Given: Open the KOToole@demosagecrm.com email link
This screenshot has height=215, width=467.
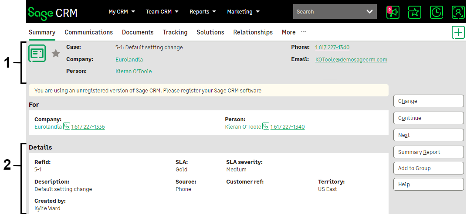Looking at the screenshot, I should [x=351, y=60].
